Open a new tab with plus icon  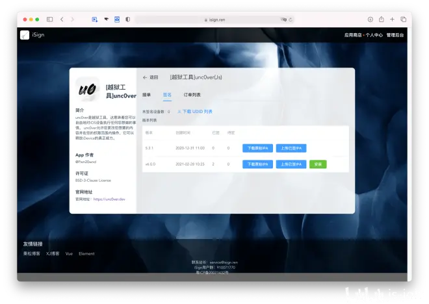393,19
